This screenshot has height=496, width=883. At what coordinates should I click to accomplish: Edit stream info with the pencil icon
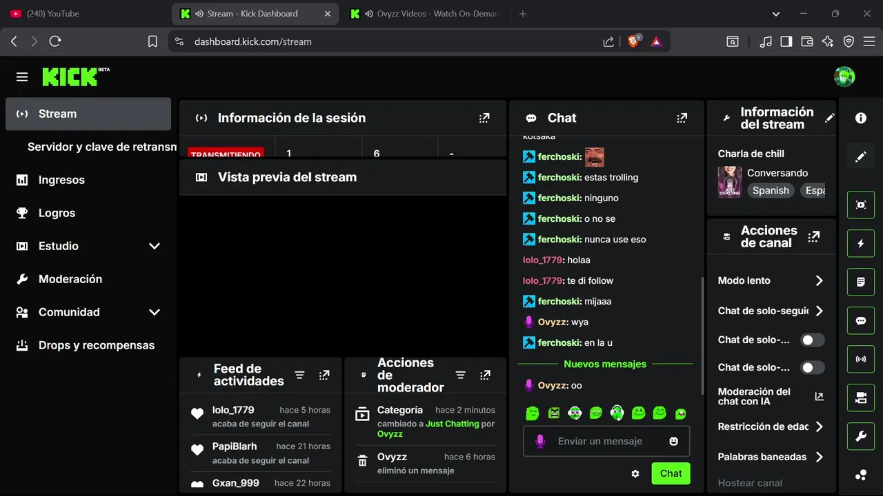pos(830,118)
